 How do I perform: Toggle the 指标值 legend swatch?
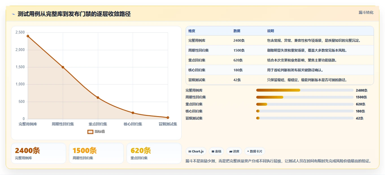tap(90, 132)
